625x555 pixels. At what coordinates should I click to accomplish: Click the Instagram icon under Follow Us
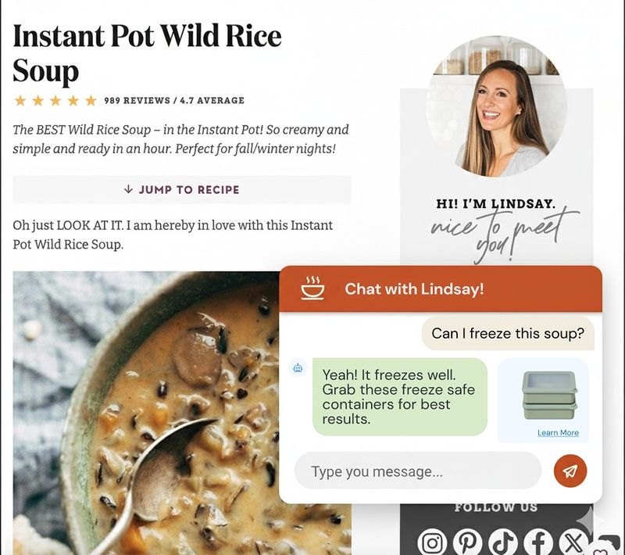(x=432, y=542)
